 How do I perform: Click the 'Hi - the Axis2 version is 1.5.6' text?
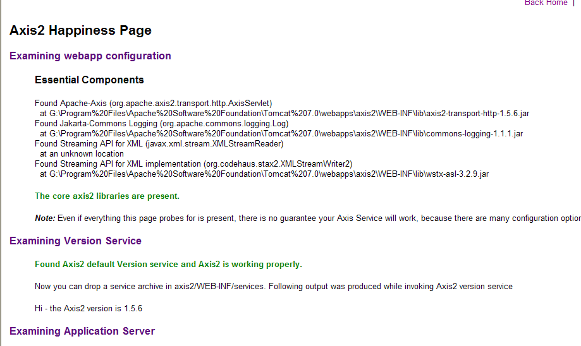click(89, 308)
